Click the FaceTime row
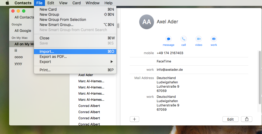Image resolution: width=262 pixels, height=134 pixels. (164, 61)
